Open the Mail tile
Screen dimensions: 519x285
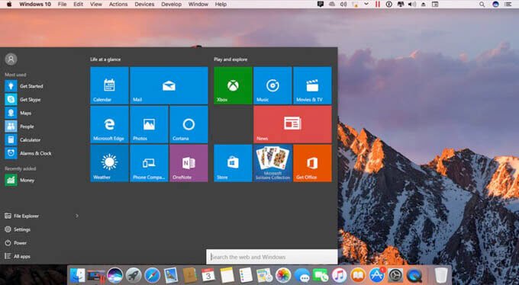169,85
